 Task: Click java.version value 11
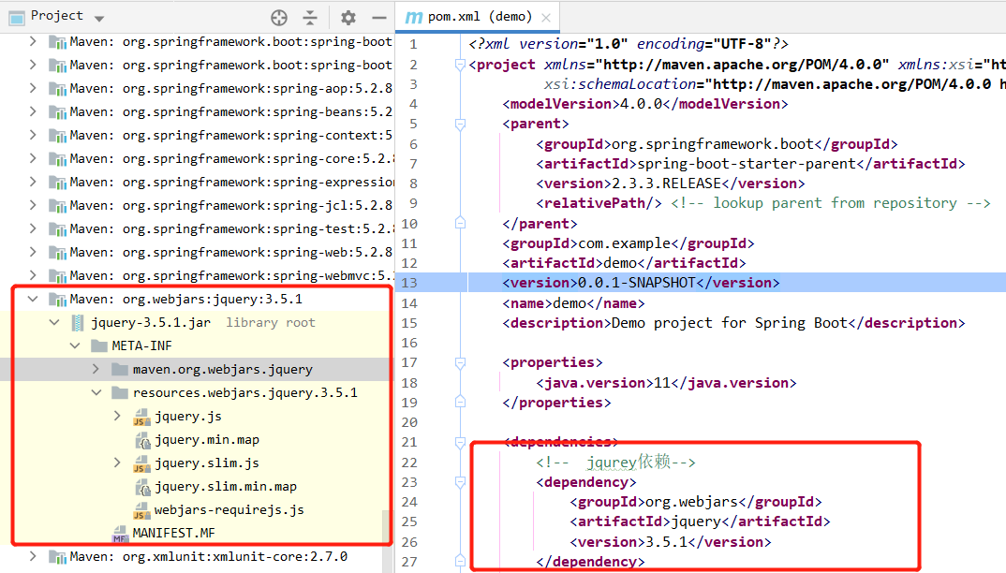[661, 383]
